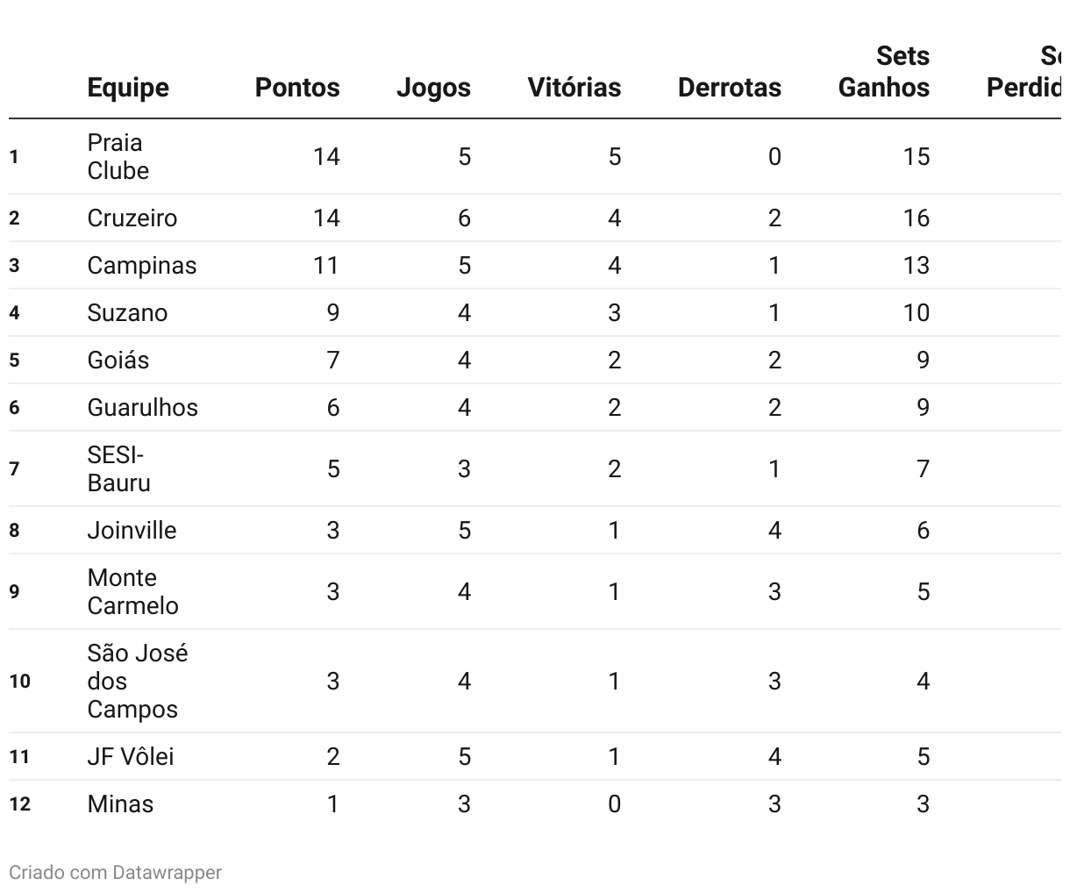Image resolution: width=1070 pixels, height=893 pixels.
Task: Select the Suzano team cell
Action: pos(127,312)
